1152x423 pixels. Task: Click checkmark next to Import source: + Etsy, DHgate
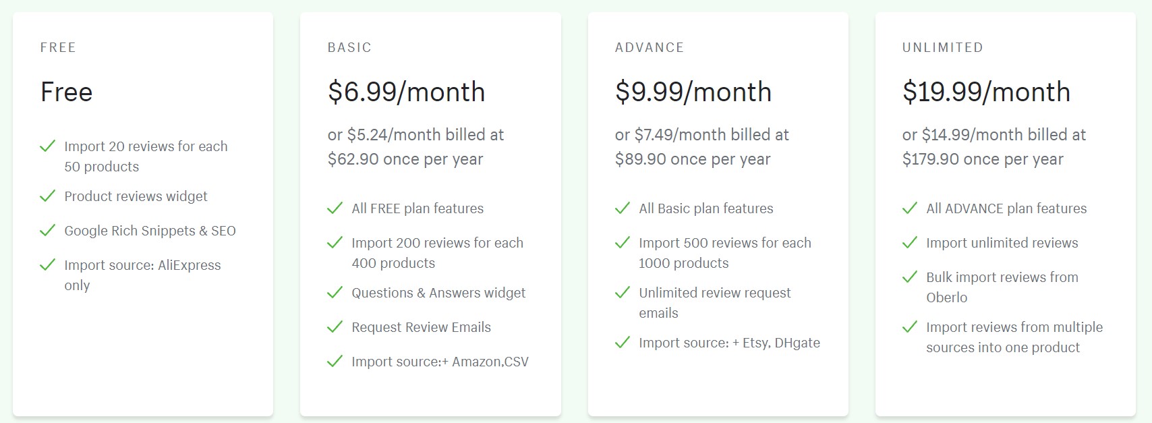click(x=622, y=343)
